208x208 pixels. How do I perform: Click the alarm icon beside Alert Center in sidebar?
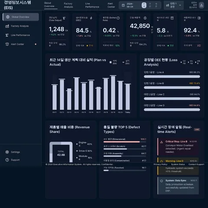(x=7, y=44)
